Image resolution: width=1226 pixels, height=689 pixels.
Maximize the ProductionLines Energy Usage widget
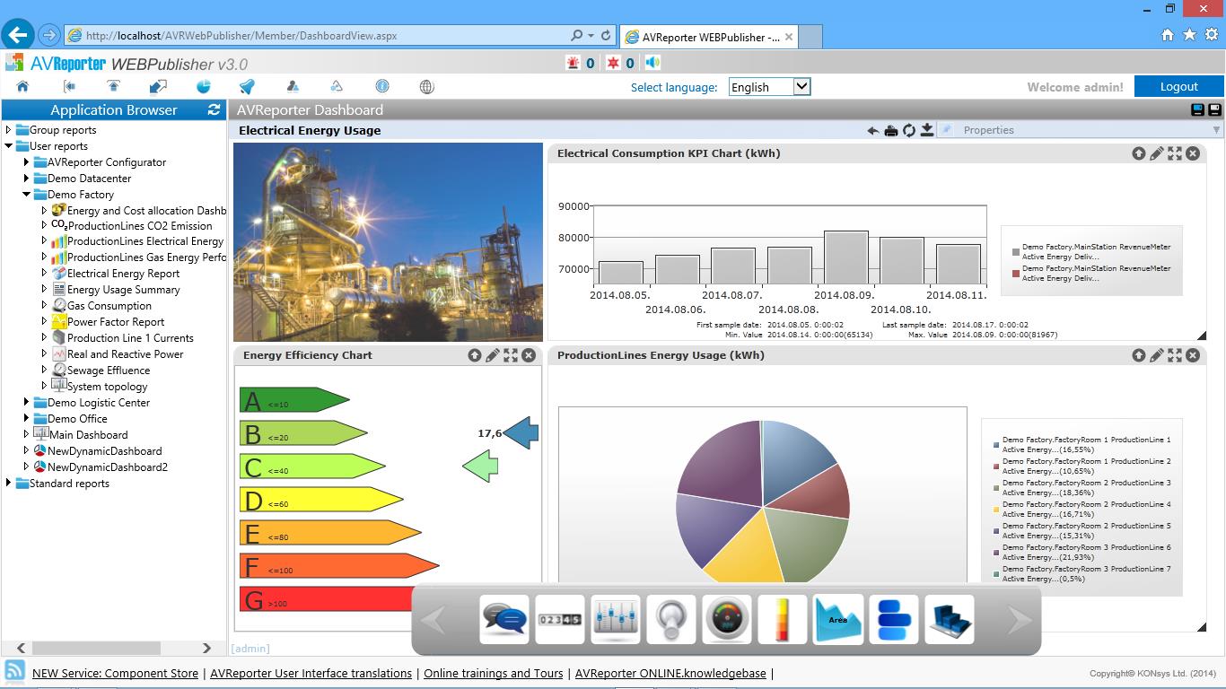coord(1175,355)
